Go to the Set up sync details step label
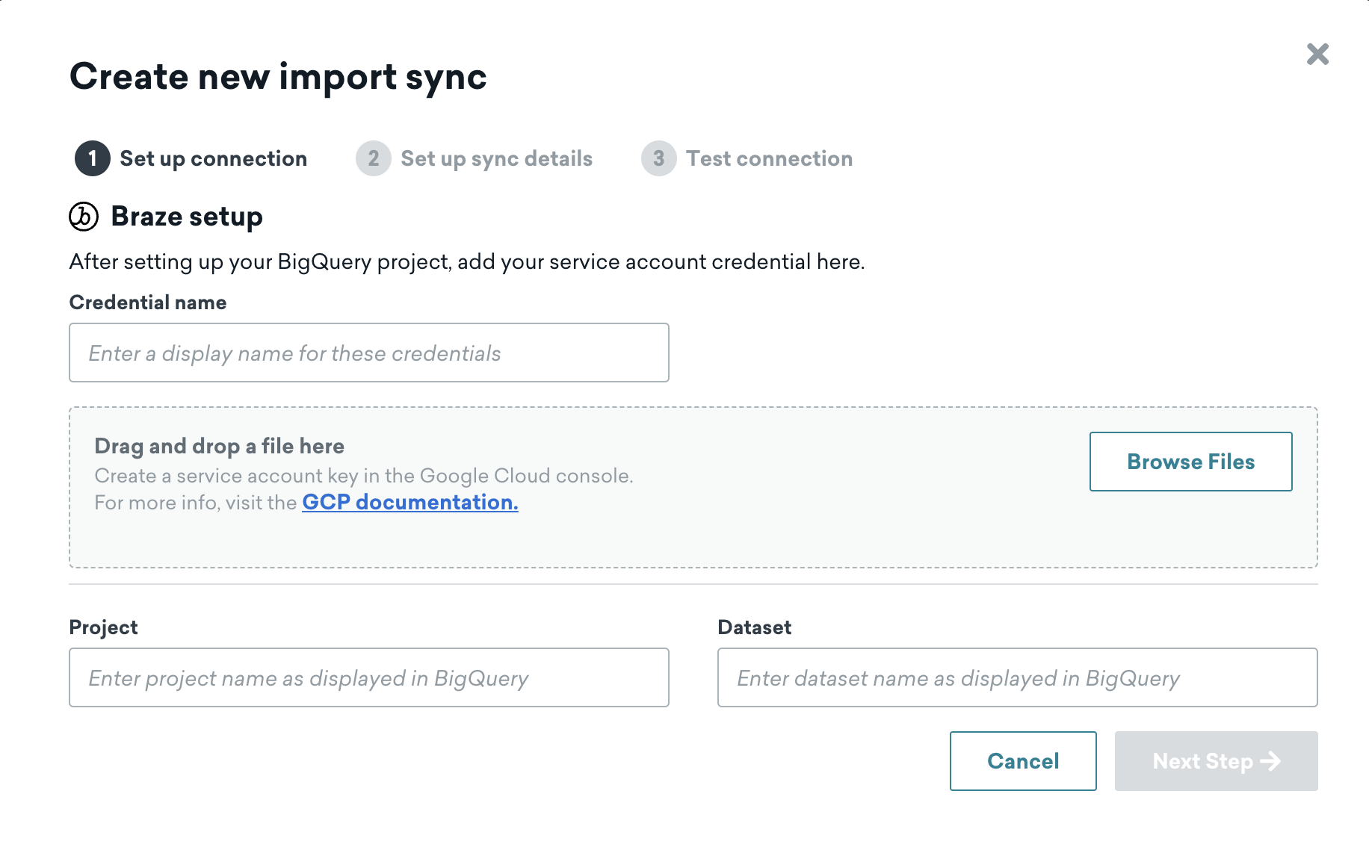This screenshot has height=844, width=1369. coord(496,158)
